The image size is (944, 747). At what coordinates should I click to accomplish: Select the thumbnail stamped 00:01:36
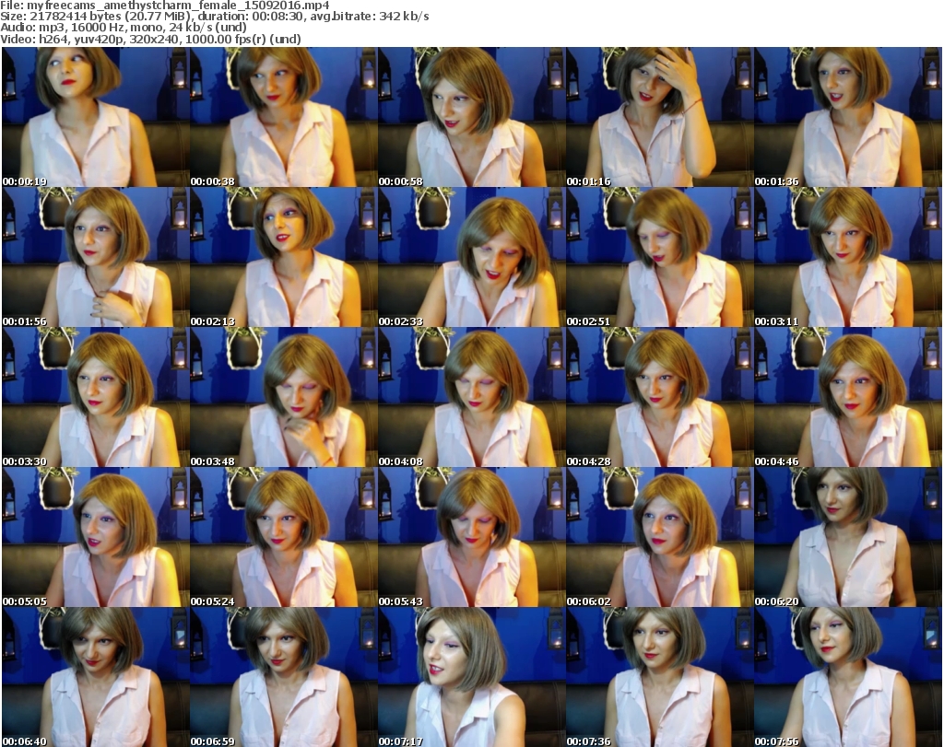pyautogui.click(x=848, y=117)
